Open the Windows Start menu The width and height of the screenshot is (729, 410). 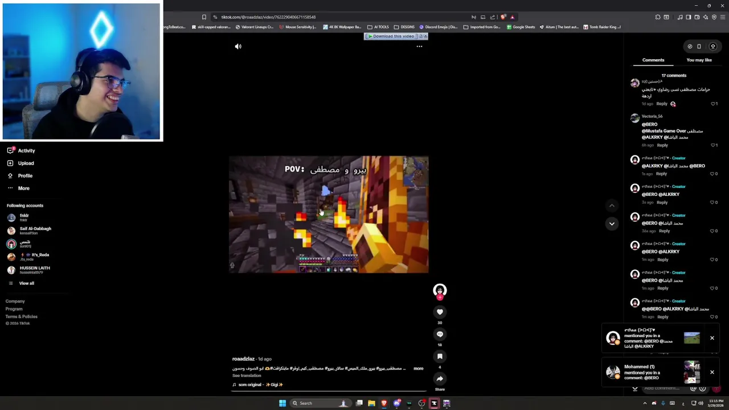(x=282, y=403)
